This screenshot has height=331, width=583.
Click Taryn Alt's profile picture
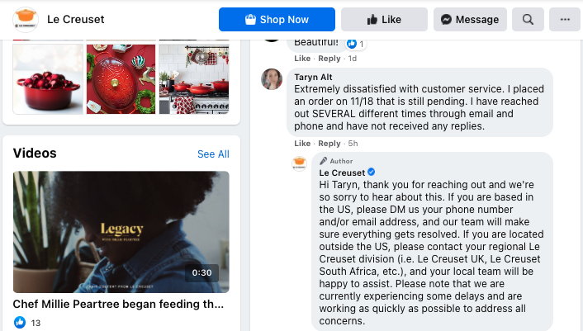[x=272, y=79]
